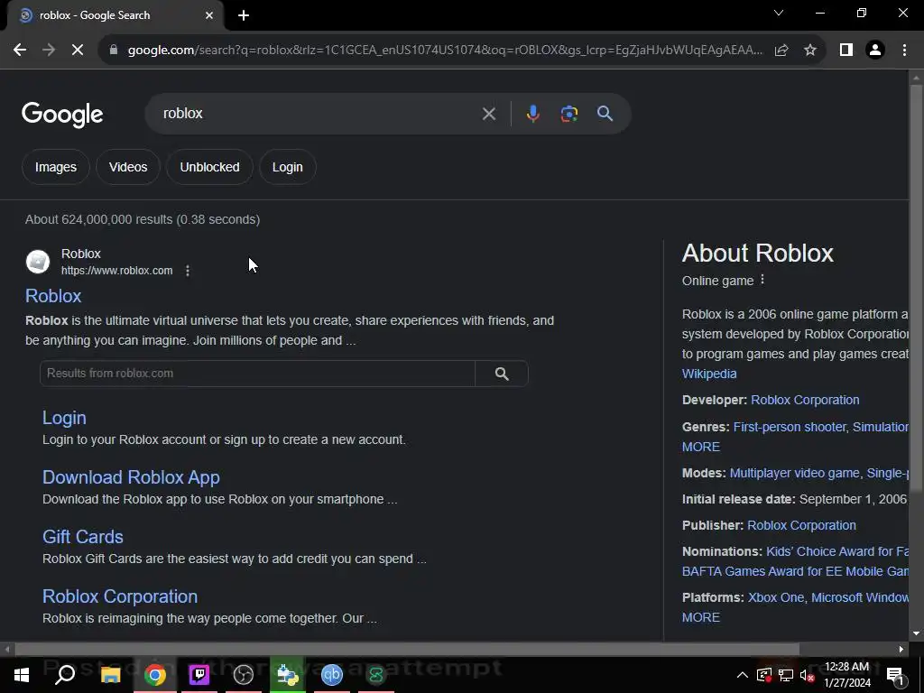Open OBS Studio from the taskbar
This screenshot has height=693, width=924.
[x=244, y=675]
